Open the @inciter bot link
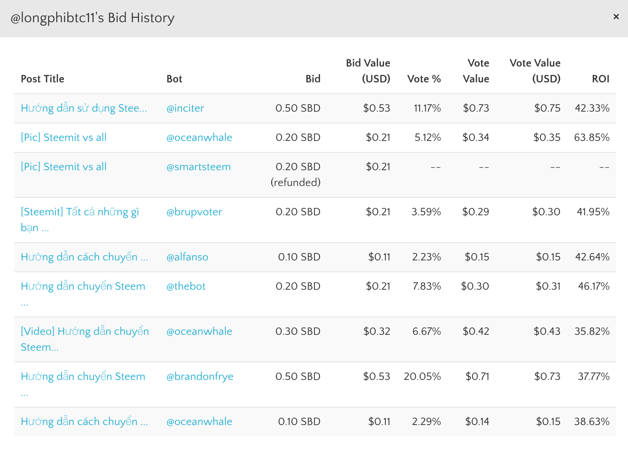This screenshot has height=463, width=628. (x=185, y=108)
